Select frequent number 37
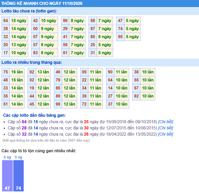 click(110, 104)
